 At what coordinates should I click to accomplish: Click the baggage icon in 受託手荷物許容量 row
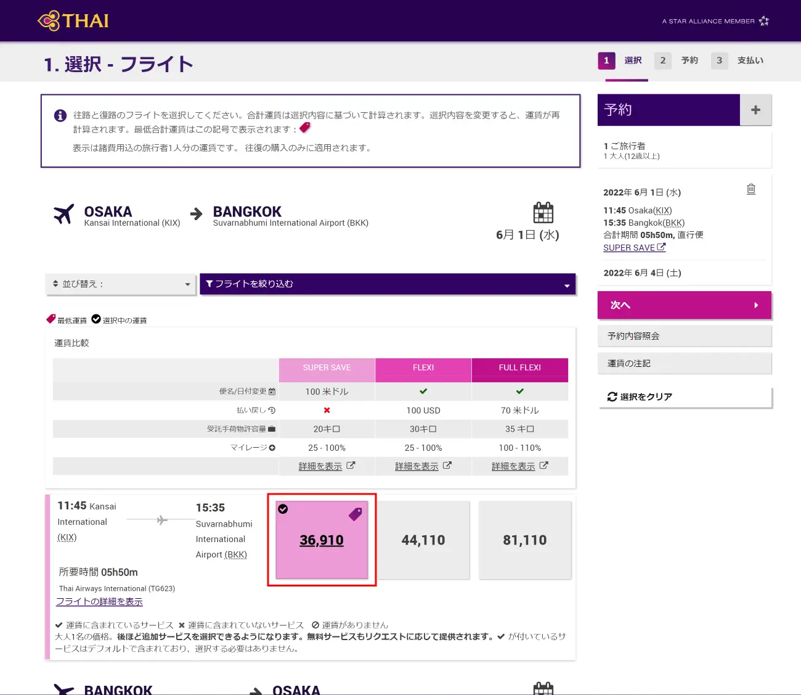(x=272, y=429)
